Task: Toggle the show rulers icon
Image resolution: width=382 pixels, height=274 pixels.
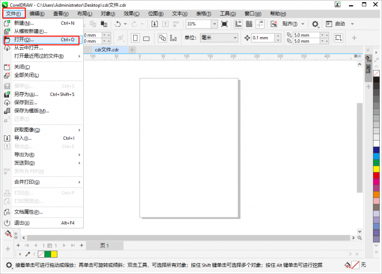Action: 238,24
